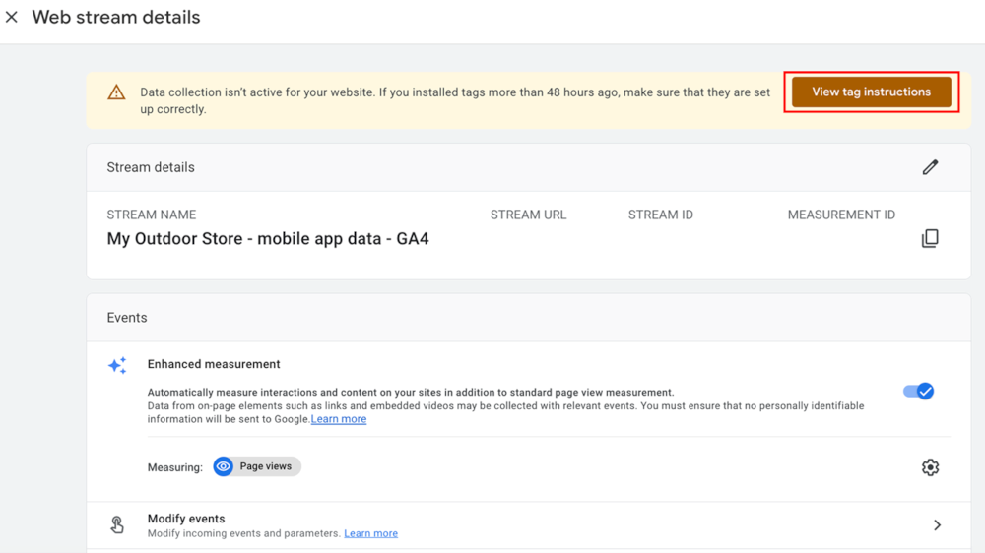Click the 'Data collection isn't active' warning text
Screen dimensions: 985x553
click(455, 100)
